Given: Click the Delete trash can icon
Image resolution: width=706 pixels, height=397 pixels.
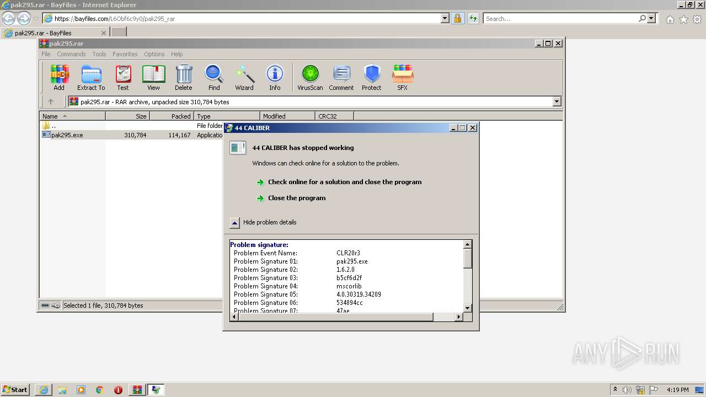Looking at the screenshot, I should pos(184,77).
